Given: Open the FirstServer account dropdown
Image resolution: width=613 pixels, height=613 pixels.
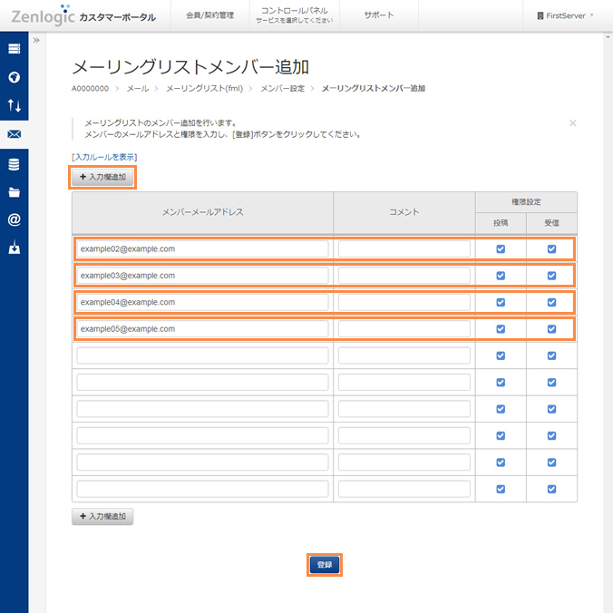Looking at the screenshot, I should point(565,15).
